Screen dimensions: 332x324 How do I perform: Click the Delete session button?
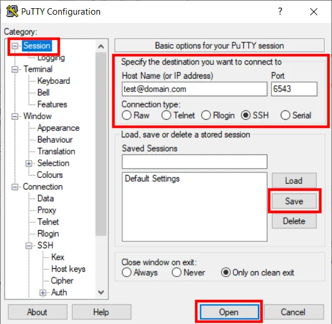pos(294,221)
